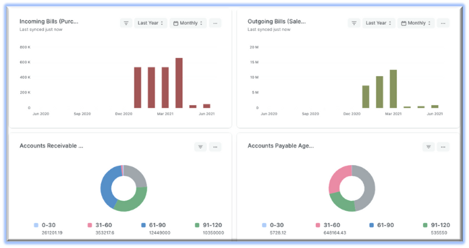The height and width of the screenshot is (248, 469).
Task: Click 61-90 legend swatch in Accounts Receivable
Action: [x=144, y=225]
